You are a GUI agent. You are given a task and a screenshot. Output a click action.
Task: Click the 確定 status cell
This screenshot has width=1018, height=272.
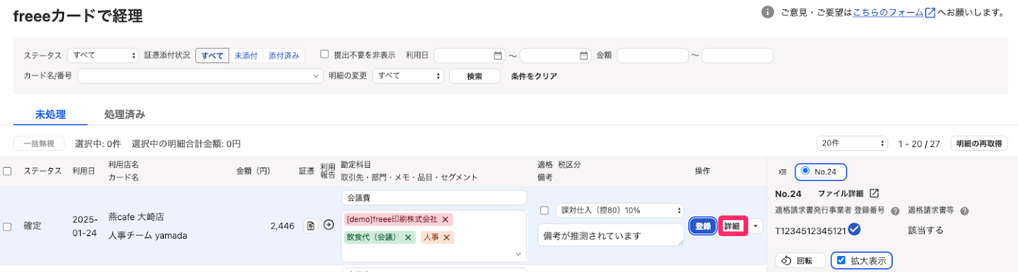[x=33, y=226]
